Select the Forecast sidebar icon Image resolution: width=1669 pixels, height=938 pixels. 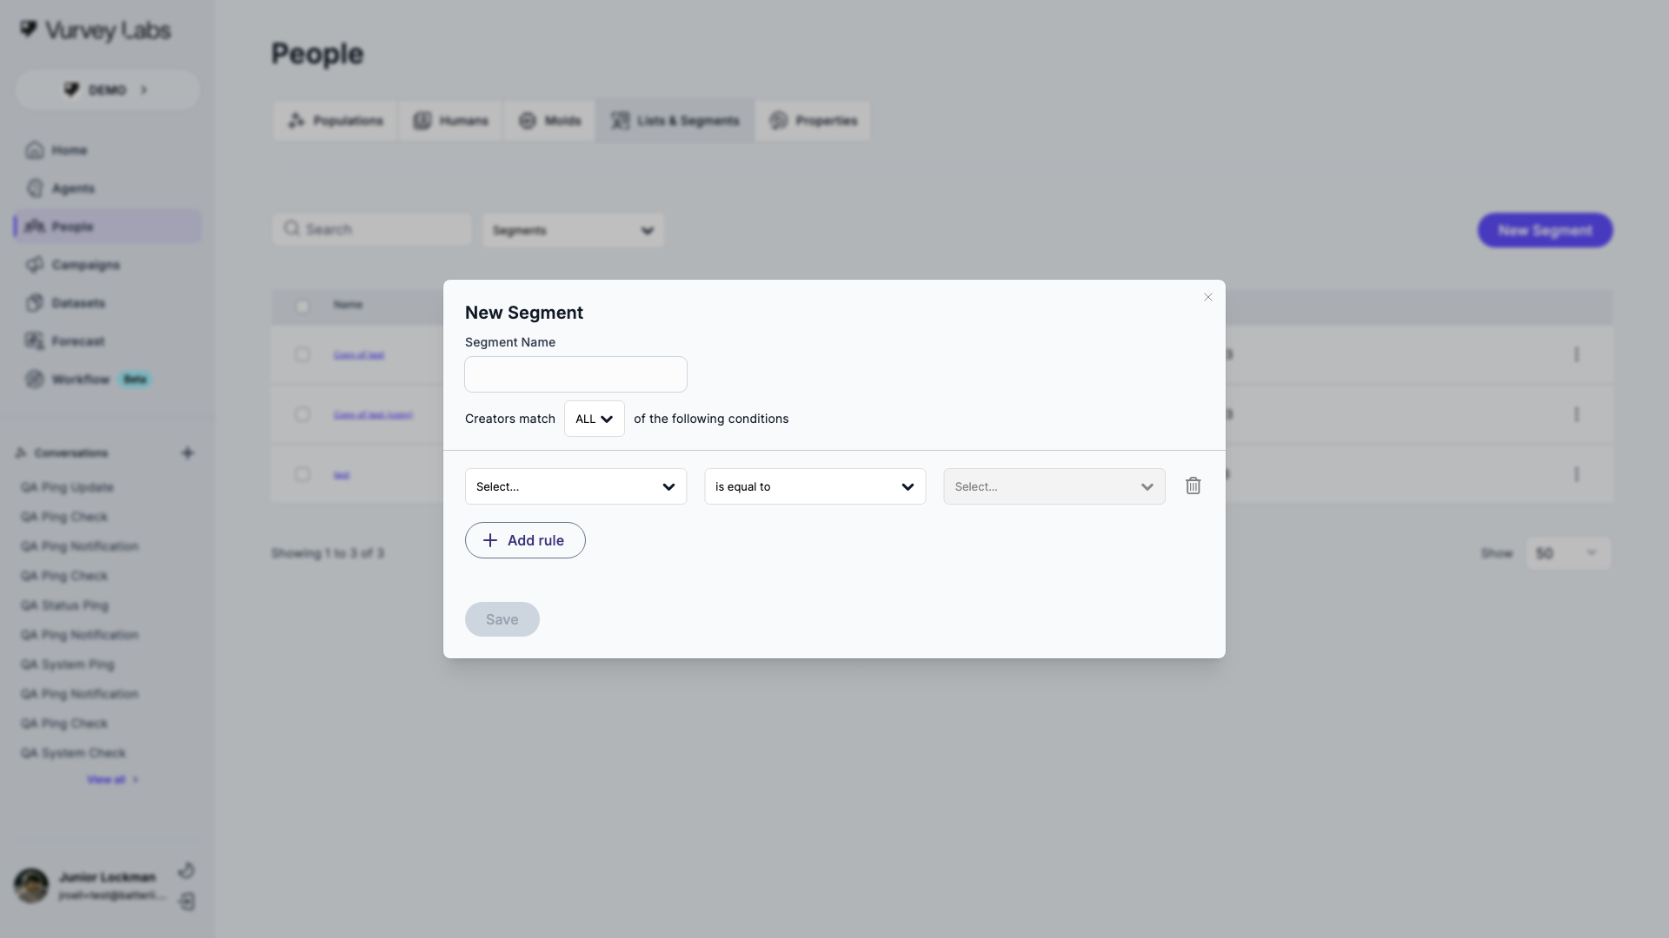(x=35, y=340)
